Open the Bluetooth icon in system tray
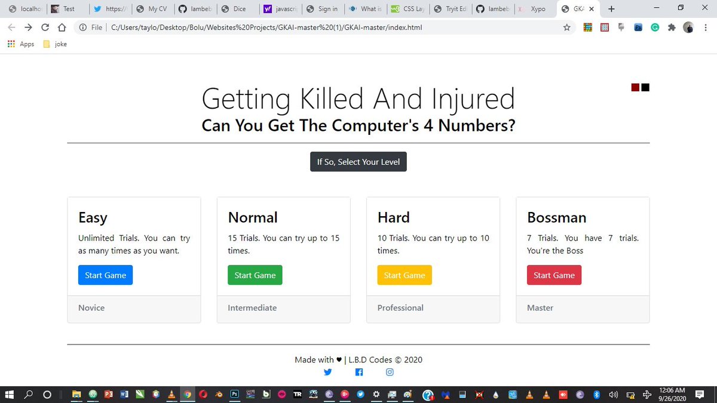Screen dimensions: 717x403 (x=596, y=395)
